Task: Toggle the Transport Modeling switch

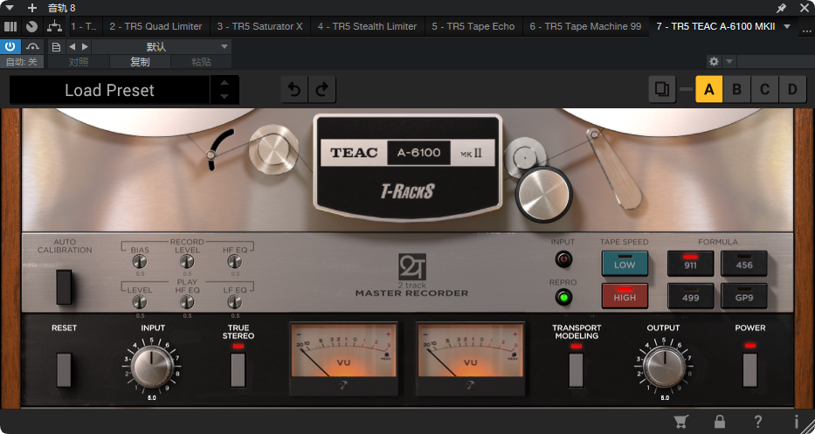Action: coord(577,369)
